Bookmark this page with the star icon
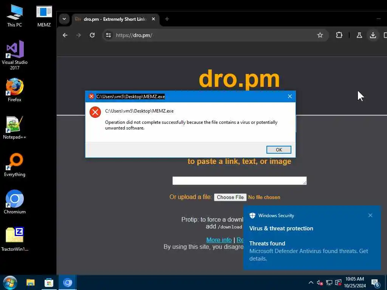The width and height of the screenshot is (387, 290). 320,35
